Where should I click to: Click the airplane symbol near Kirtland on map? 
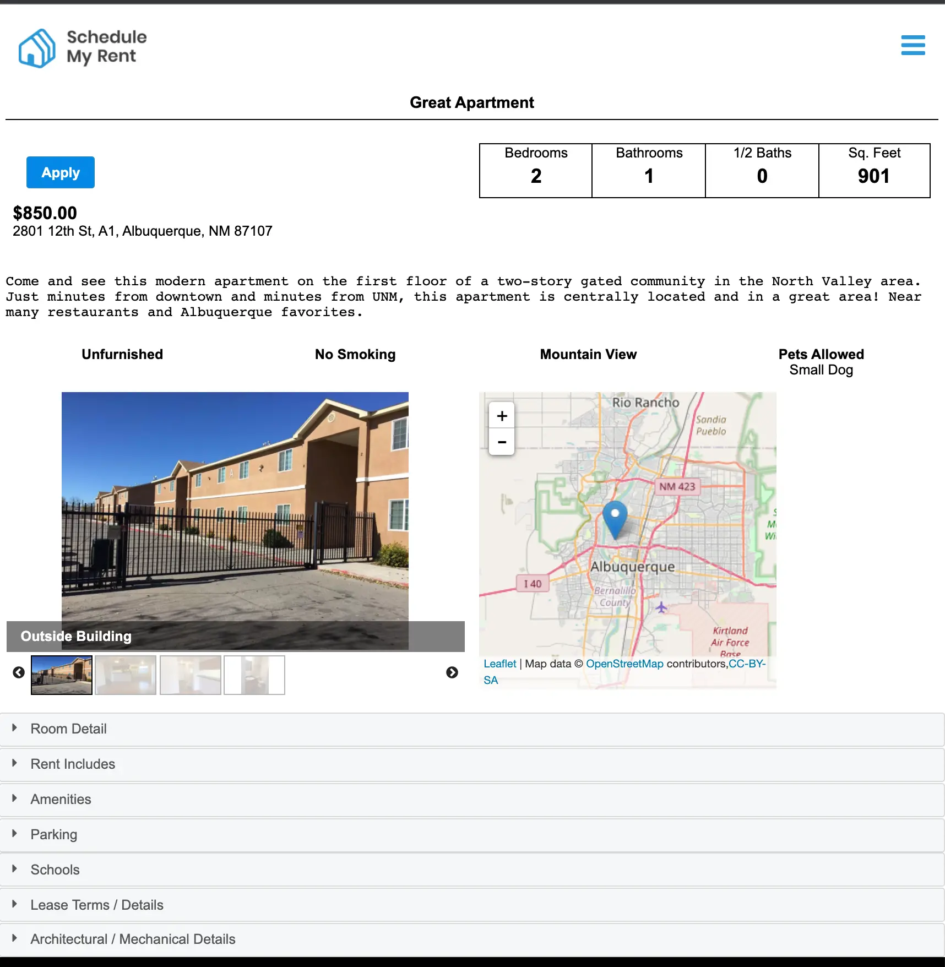tap(662, 609)
